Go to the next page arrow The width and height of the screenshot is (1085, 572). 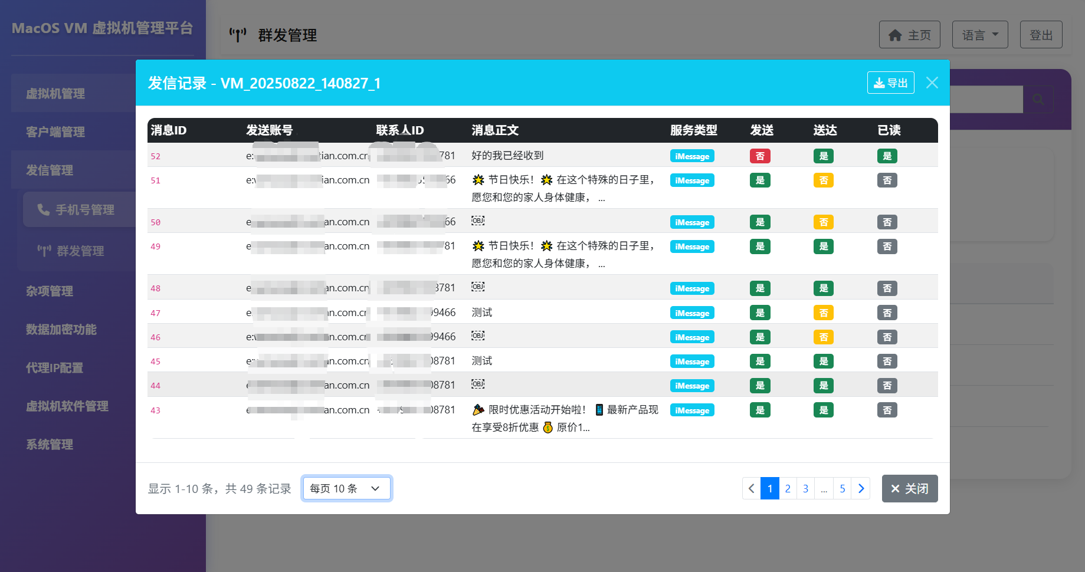pyautogui.click(x=861, y=489)
